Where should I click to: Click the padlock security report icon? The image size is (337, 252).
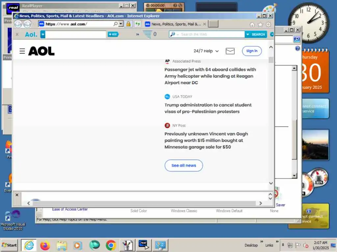[128, 24]
